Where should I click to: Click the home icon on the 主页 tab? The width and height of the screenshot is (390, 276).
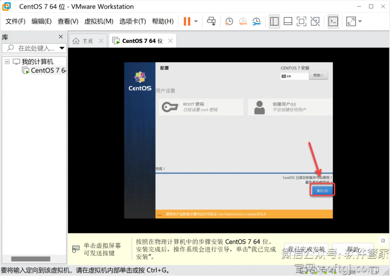pos(76,41)
